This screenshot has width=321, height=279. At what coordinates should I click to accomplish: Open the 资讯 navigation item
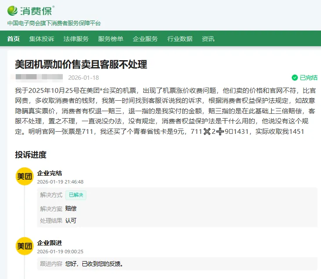point(208,39)
